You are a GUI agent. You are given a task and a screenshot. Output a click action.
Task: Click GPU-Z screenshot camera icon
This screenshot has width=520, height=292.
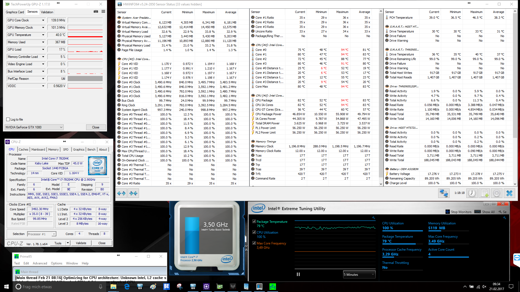coord(96,12)
